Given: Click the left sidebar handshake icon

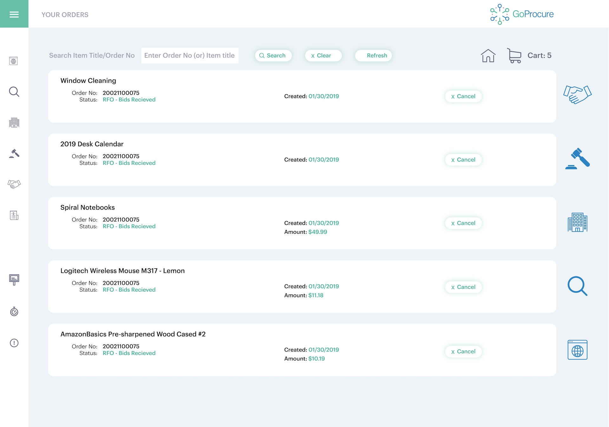Looking at the screenshot, I should (x=14, y=184).
